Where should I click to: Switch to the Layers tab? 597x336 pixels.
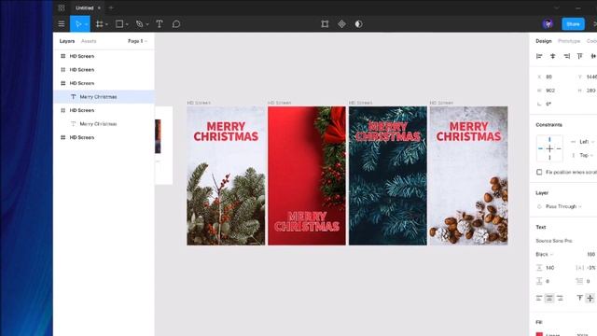[67, 41]
